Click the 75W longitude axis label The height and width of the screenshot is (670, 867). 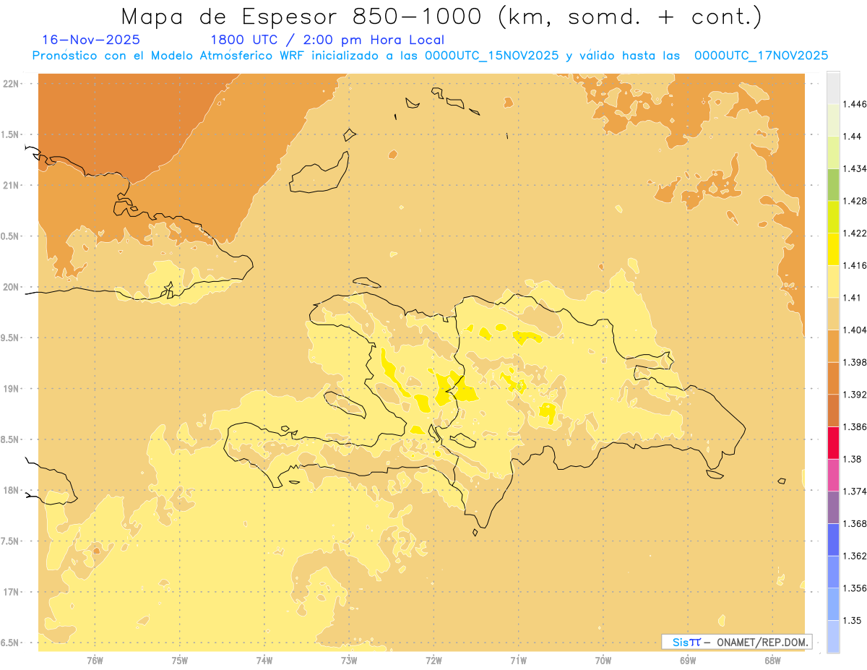[180, 660]
